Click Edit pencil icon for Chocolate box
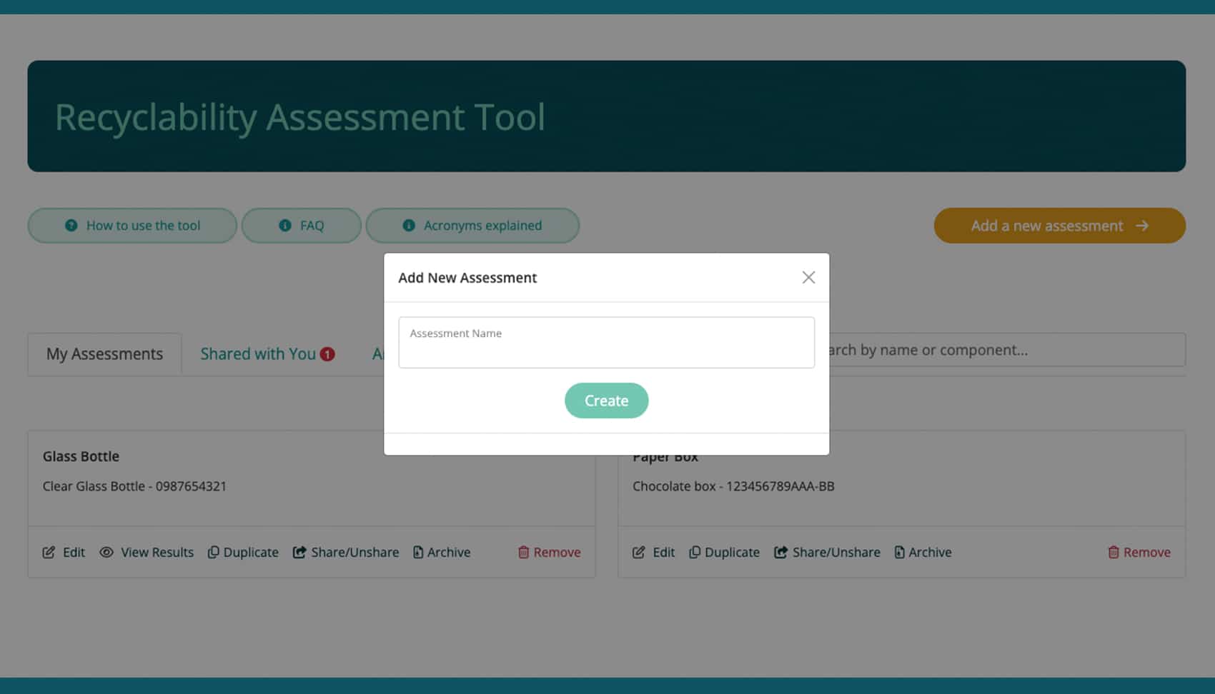The height and width of the screenshot is (694, 1215). [638, 552]
